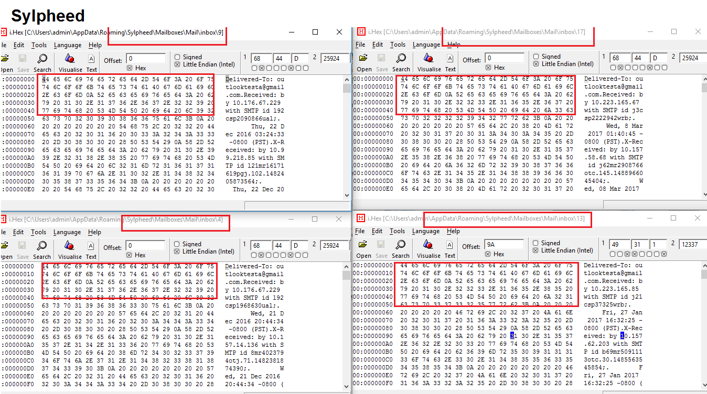Click the Offset field in inbox\4 window
The height and width of the screenshot is (394, 707).
[146, 245]
